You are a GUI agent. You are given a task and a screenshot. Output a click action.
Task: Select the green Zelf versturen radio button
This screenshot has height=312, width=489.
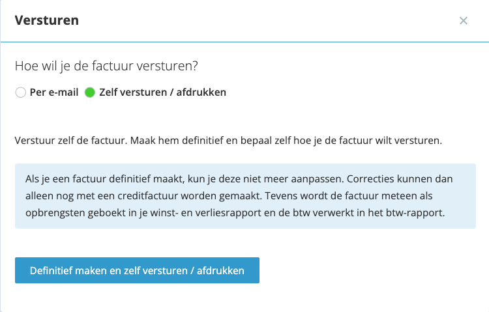90,92
